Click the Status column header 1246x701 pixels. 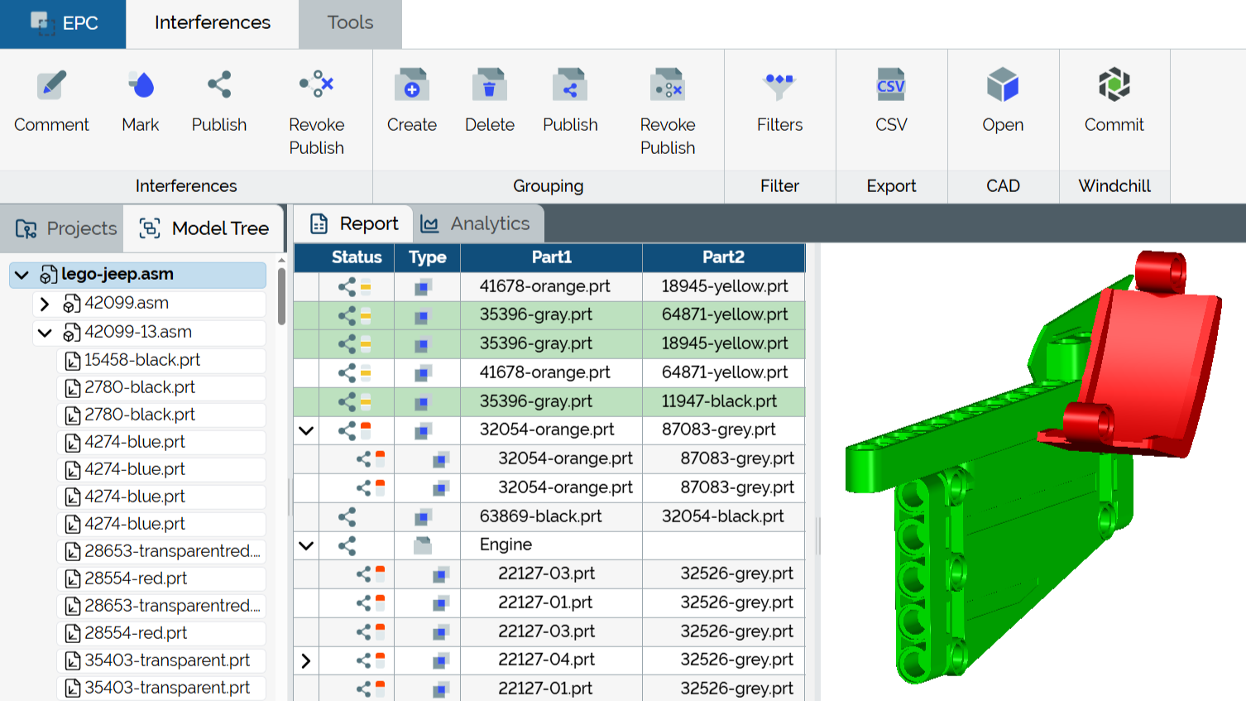[356, 257]
